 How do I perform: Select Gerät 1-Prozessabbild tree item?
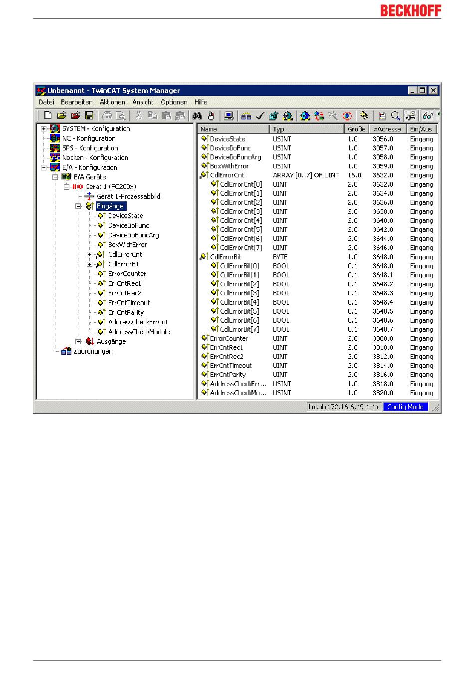[x=128, y=196]
